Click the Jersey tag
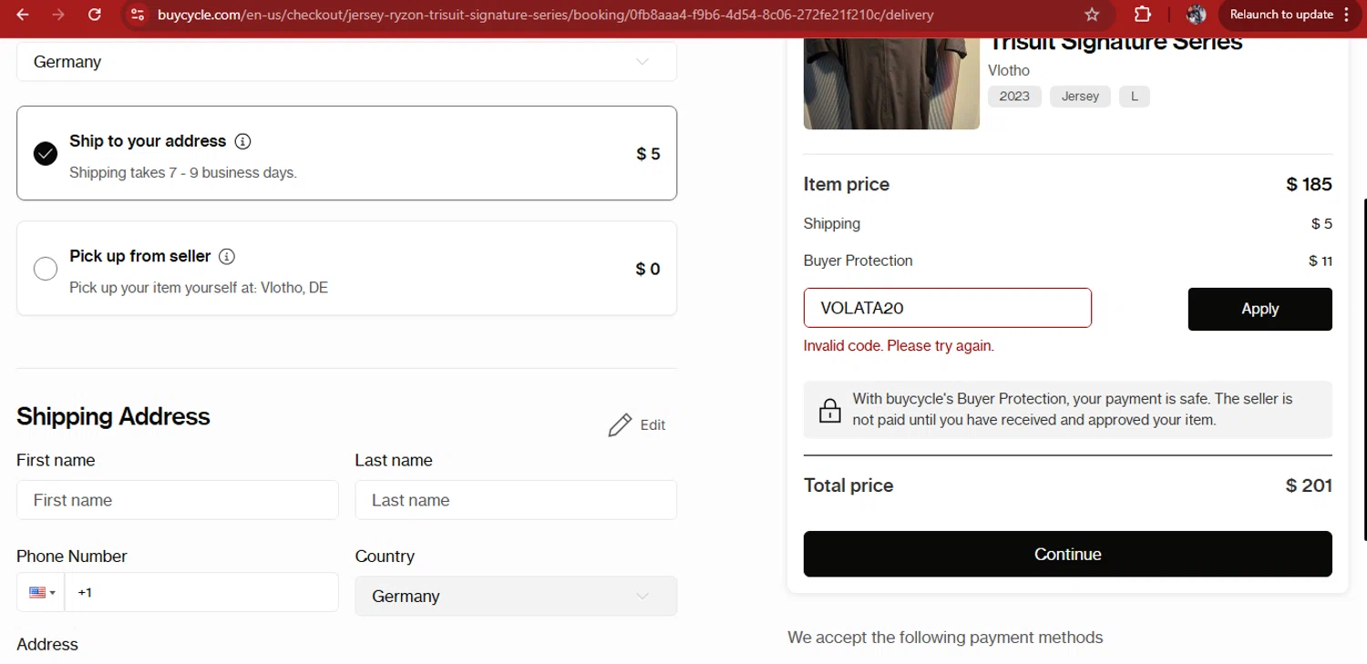1367x664 pixels. click(1080, 97)
